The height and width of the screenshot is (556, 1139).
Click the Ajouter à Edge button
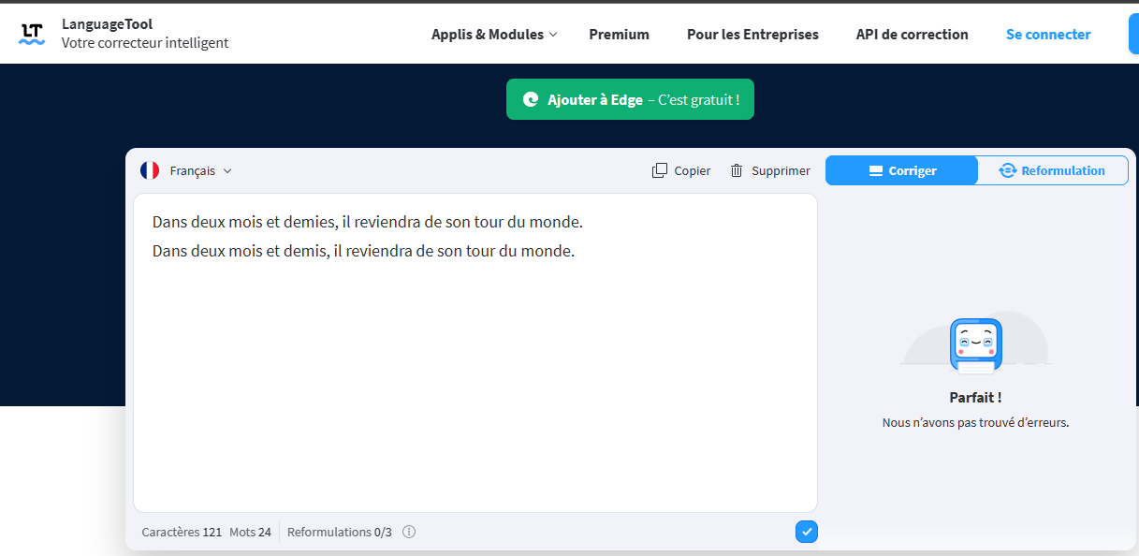[629, 98]
